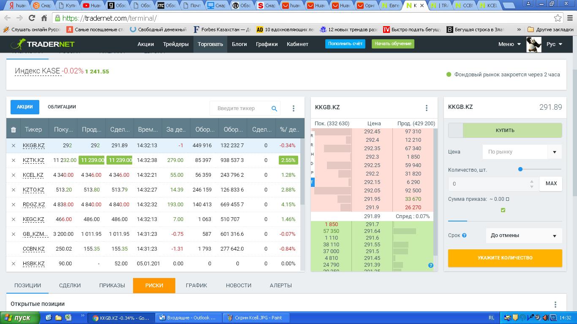Click the Windows пуск start button
The width and height of the screenshot is (577, 324).
(20, 318)
